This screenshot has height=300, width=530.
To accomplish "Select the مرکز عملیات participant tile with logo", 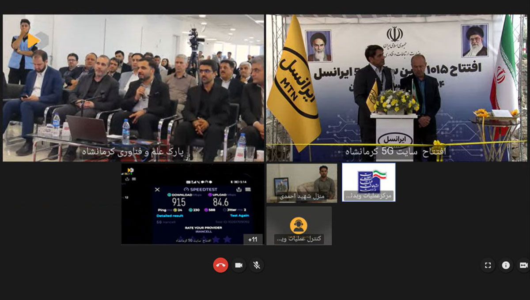I will pyautogui.click(x=369, y=183).
